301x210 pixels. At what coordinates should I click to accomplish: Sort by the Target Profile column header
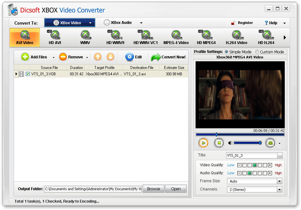coord(104,68)
